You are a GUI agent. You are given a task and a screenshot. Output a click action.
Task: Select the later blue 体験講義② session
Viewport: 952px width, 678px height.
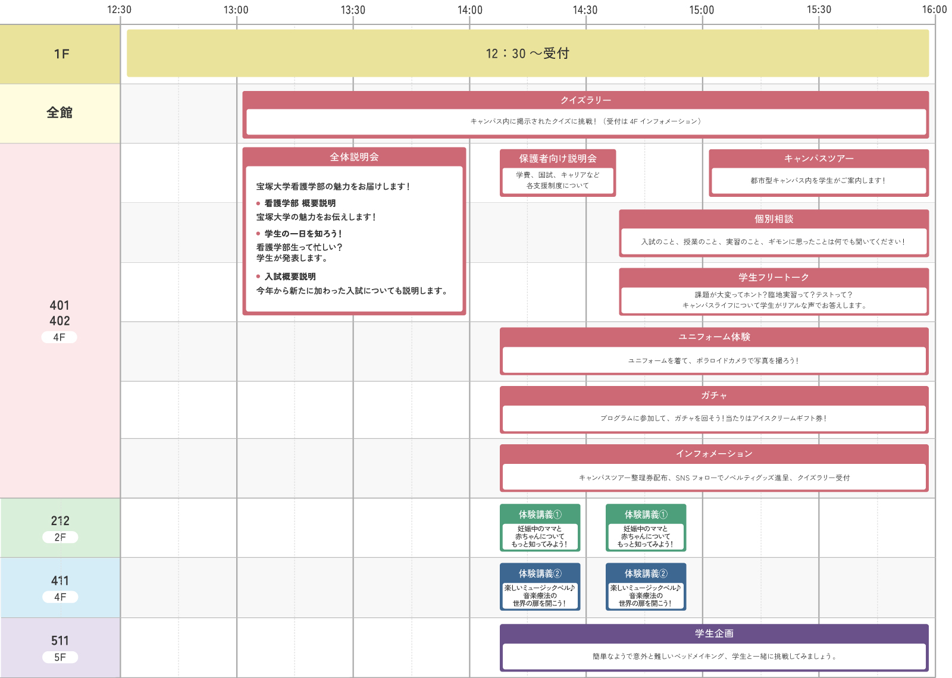click(x=646, y=587)
